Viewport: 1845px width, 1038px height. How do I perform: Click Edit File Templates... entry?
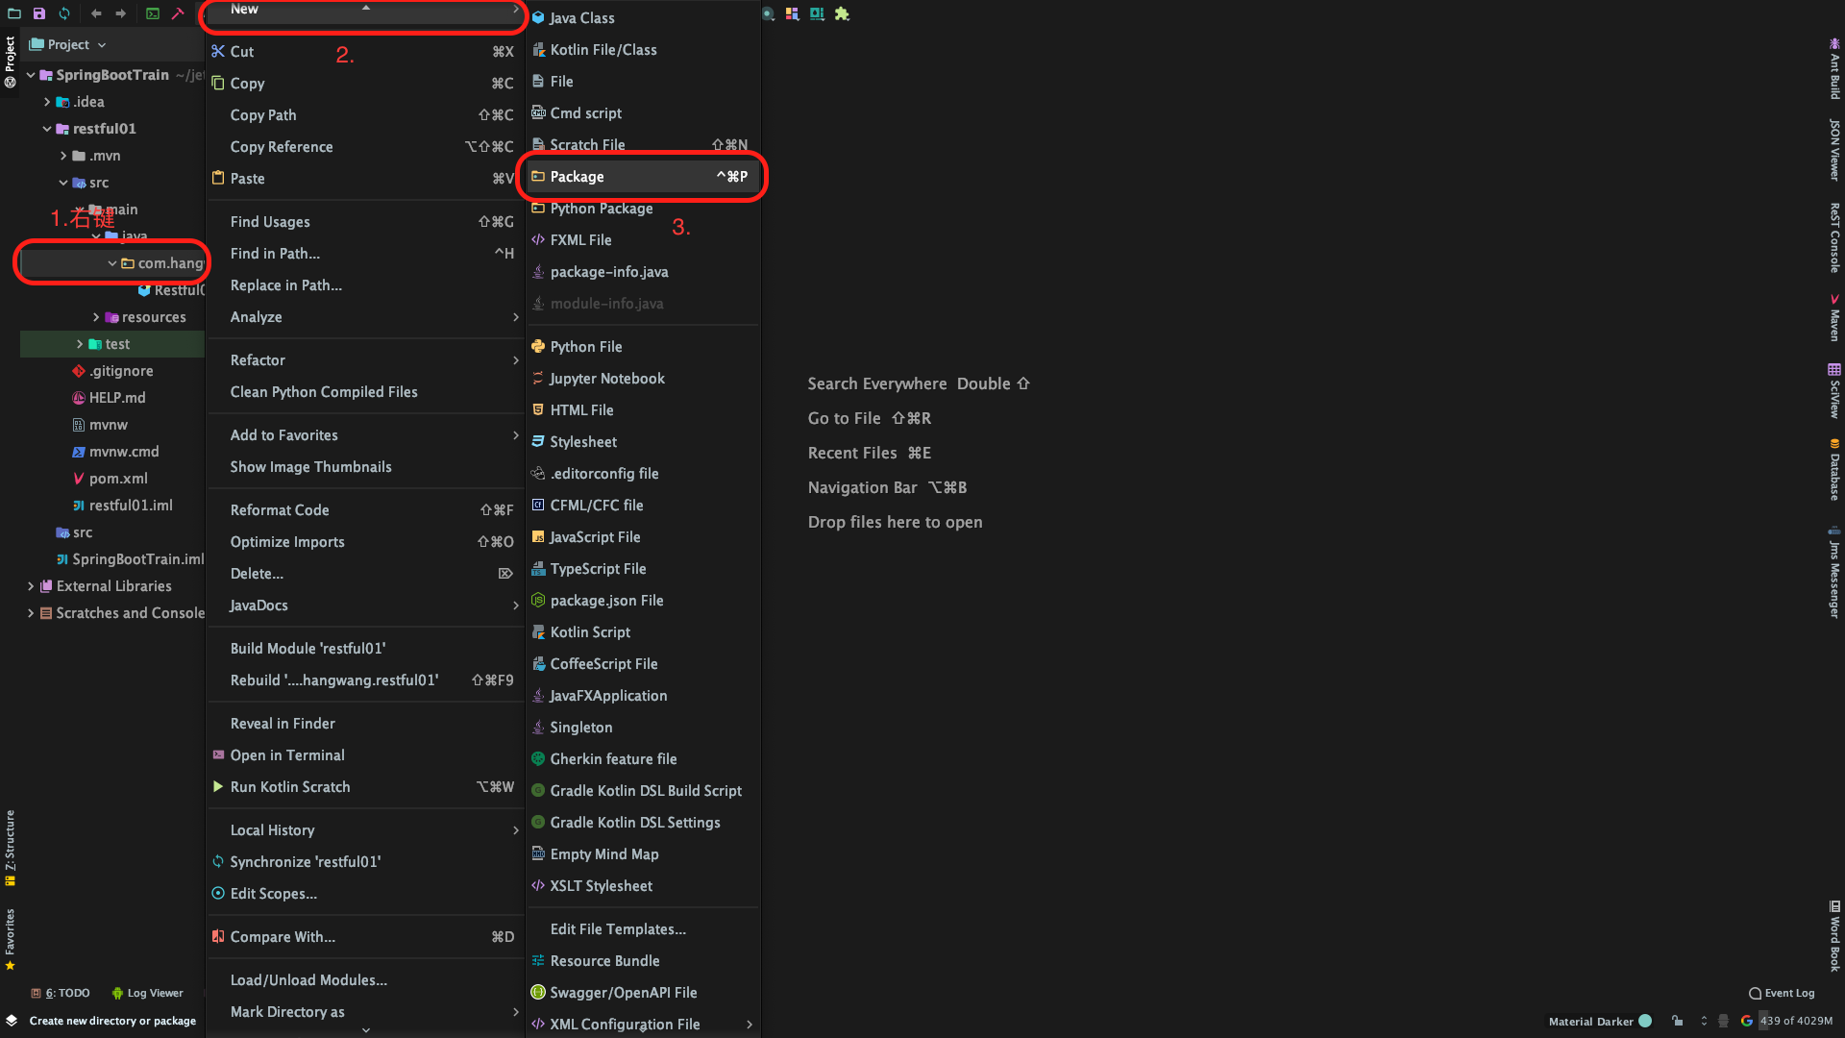618,929
